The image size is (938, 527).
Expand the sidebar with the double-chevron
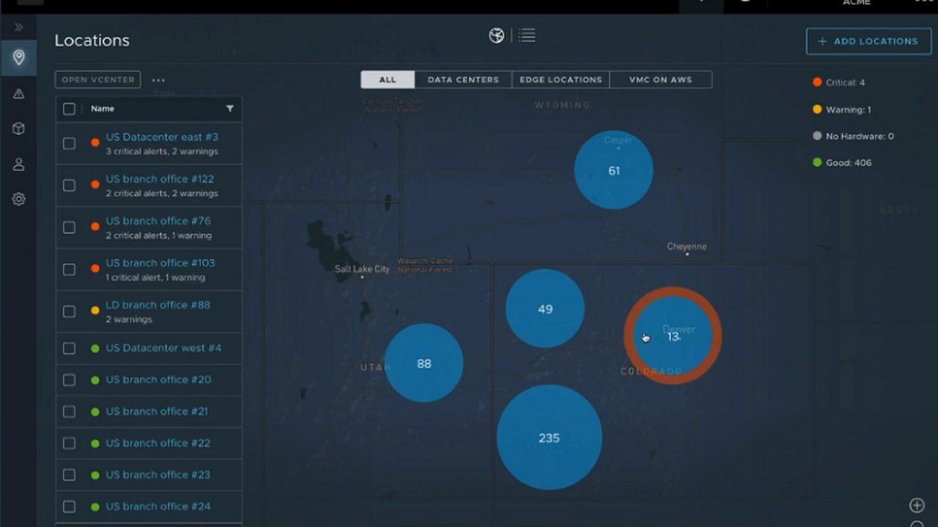[19, 27]
